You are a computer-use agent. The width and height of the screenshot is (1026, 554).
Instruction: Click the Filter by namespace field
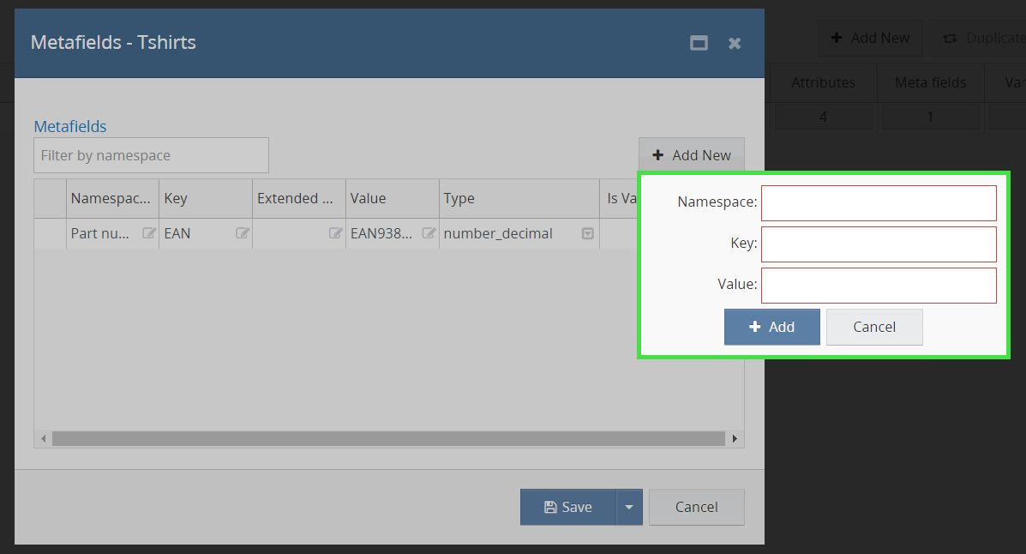click(151, 155)
